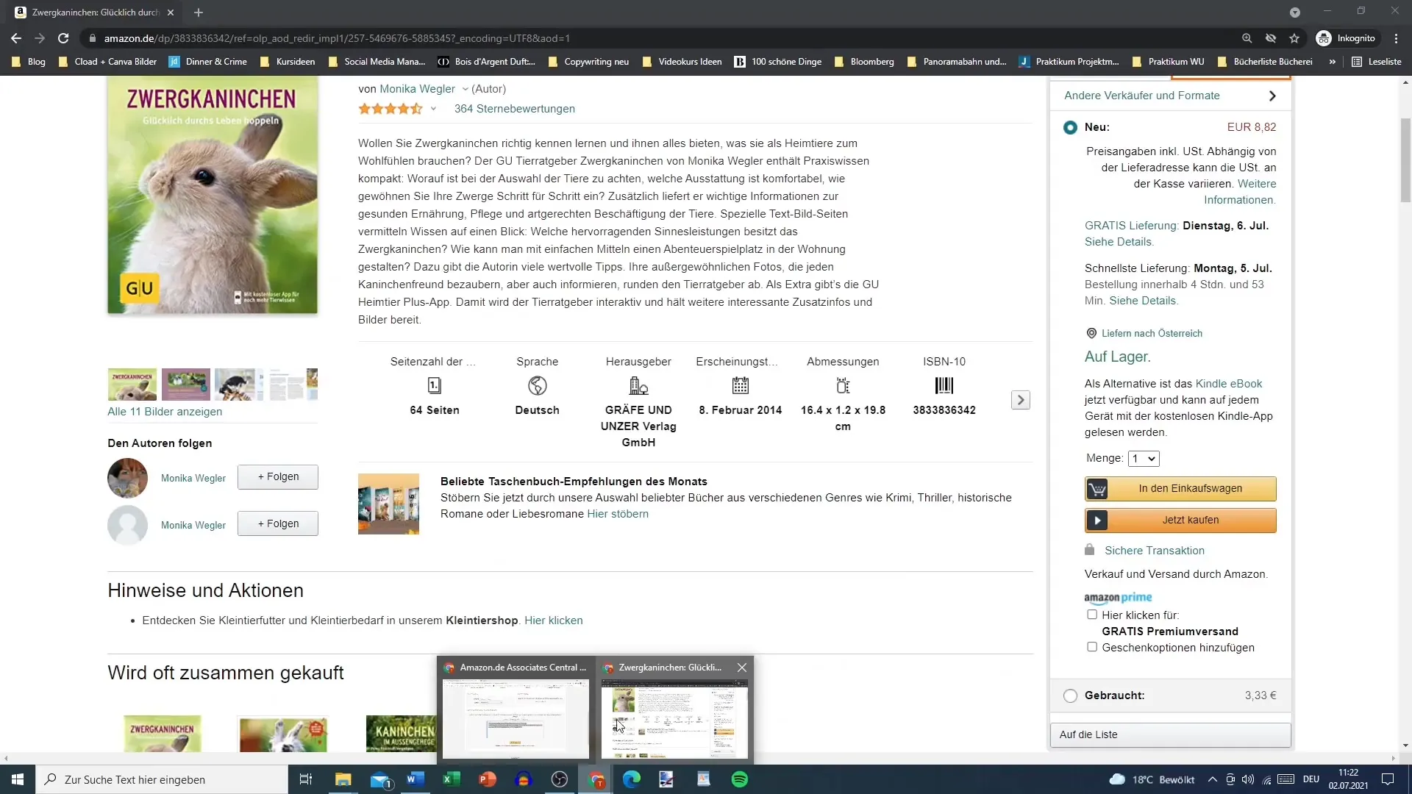Open the browser zoom magnifier icon

(x=1247, y=38)
